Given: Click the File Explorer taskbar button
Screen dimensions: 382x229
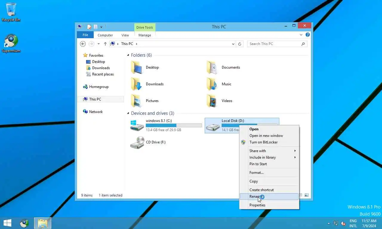Looking at the screenshot, I should (43, 223).
